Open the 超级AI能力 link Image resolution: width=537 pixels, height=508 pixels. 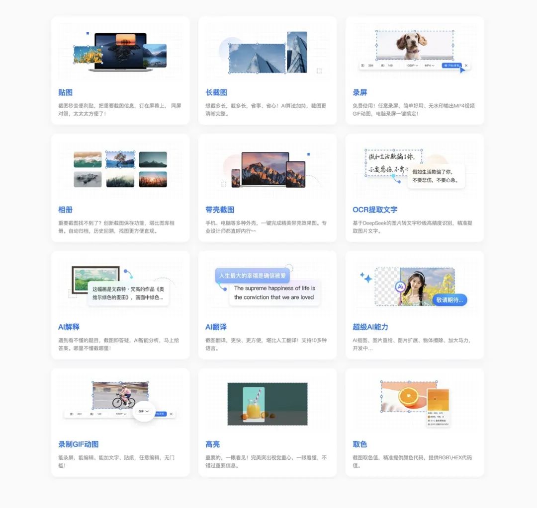pos(371,327)
